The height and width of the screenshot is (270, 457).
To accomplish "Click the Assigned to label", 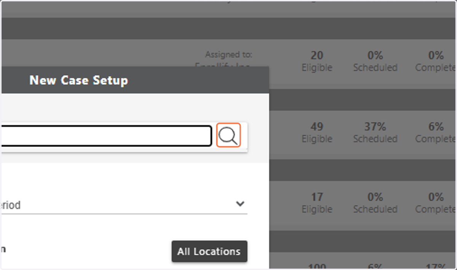I will coord(228,55).
